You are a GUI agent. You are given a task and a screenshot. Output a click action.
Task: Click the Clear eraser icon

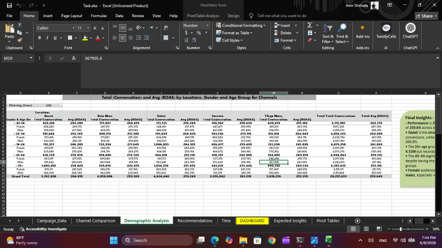(x=310, y=40)
